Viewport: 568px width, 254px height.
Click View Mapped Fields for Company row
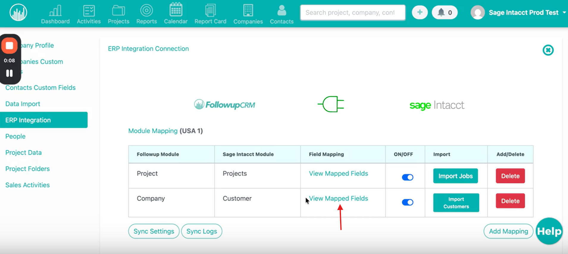click(338, 198)
